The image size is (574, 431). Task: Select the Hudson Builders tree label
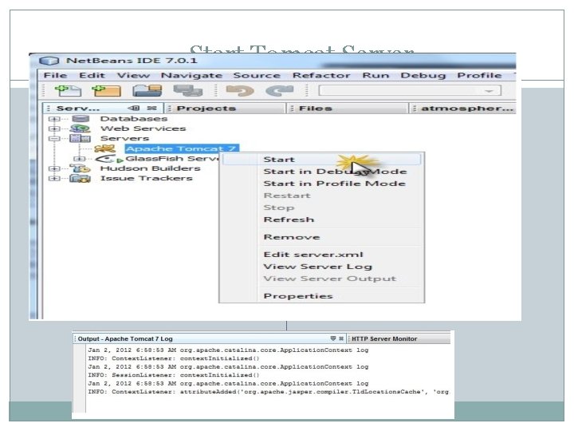150,168
